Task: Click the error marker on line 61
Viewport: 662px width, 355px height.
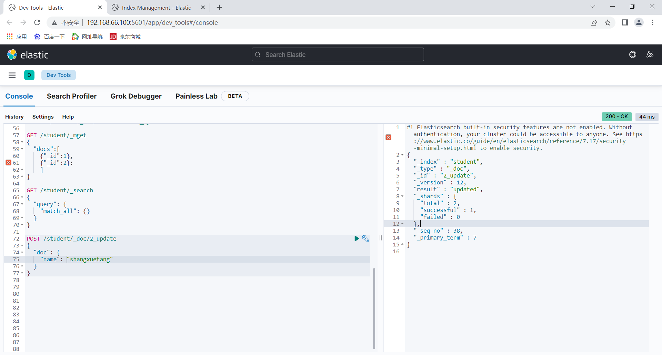Action: pyautogui.click(x=9, y=163)
